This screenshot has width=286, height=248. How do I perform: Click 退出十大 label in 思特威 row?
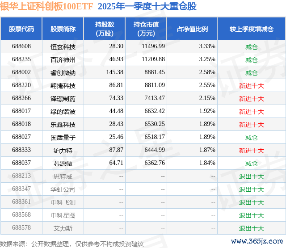251,177
